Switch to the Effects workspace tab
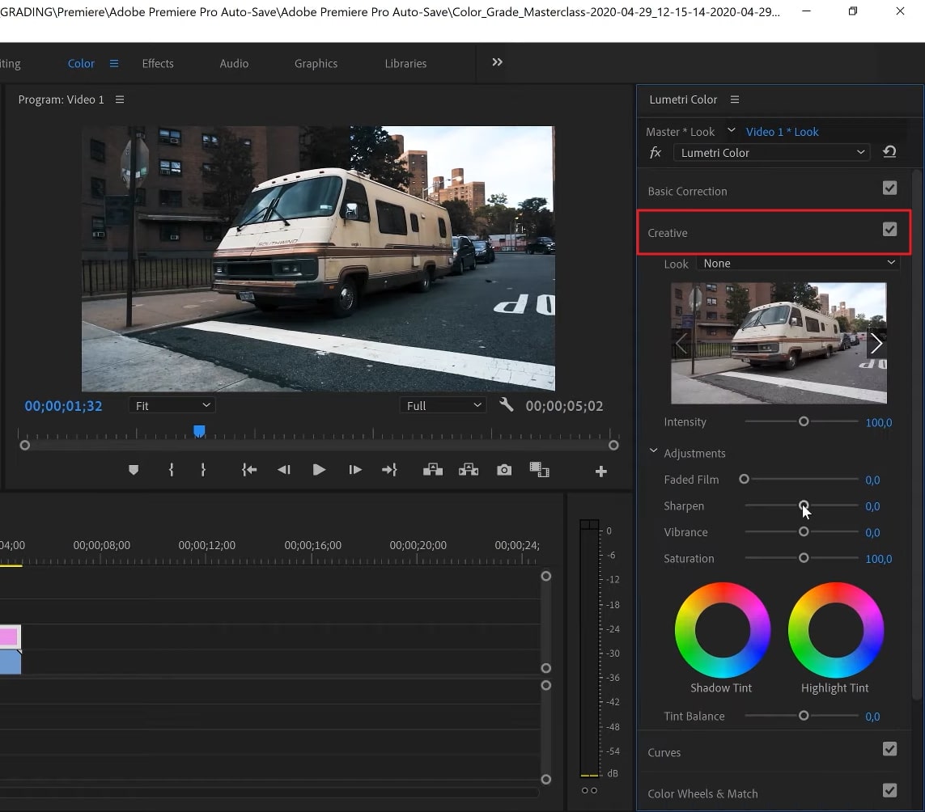 157,63
